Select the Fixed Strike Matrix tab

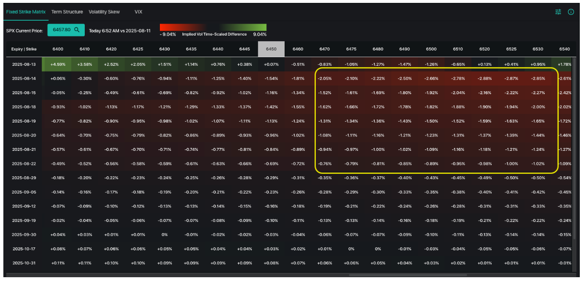25,12
